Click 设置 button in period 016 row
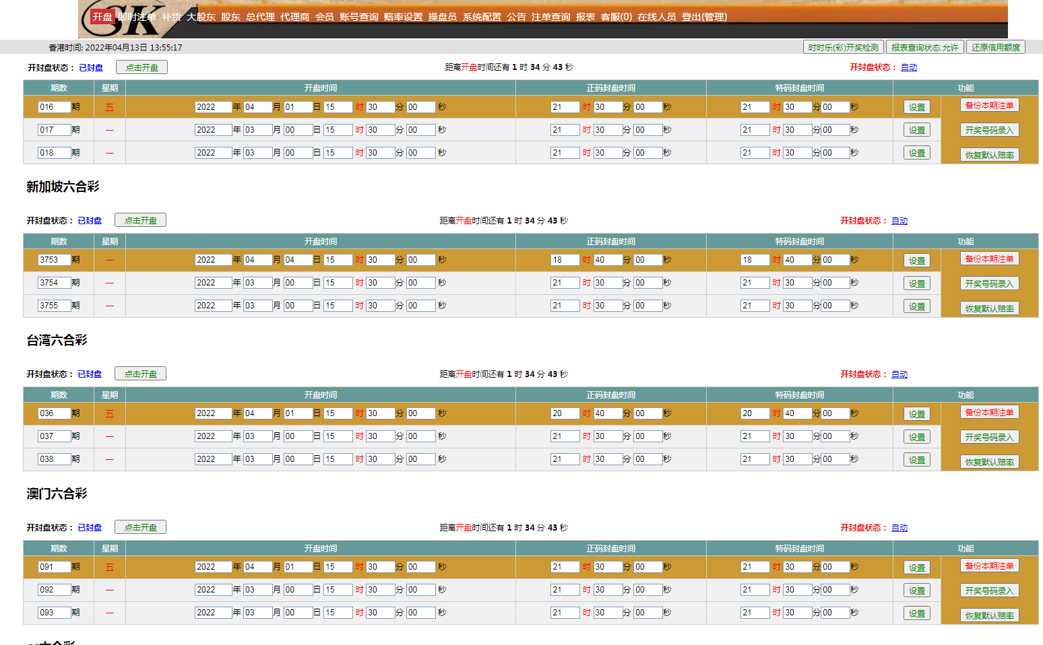 pos(917,107)
